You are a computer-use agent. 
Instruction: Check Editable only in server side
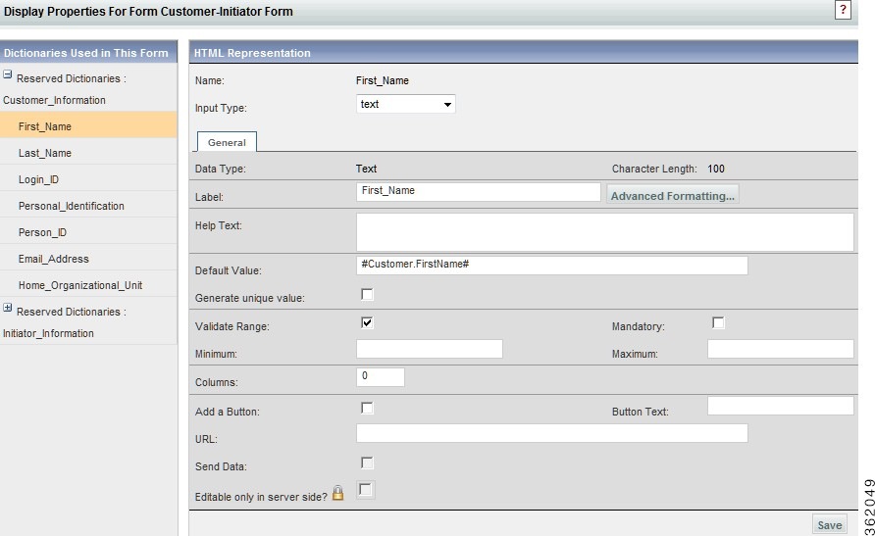[366, 490]
